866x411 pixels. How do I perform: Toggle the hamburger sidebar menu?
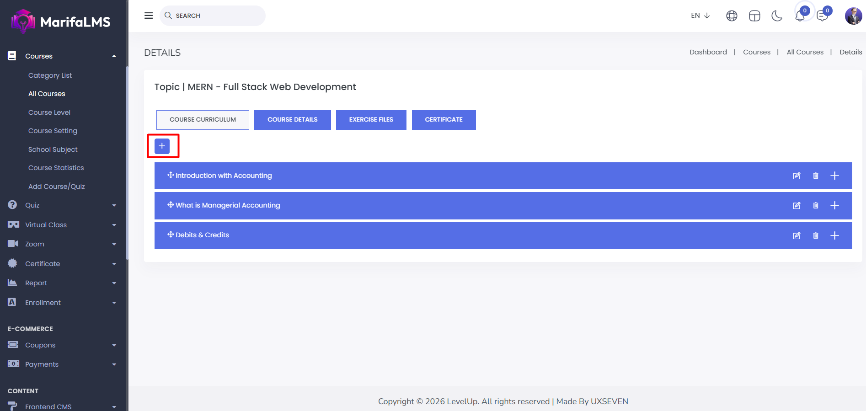[x=149, y=16]
